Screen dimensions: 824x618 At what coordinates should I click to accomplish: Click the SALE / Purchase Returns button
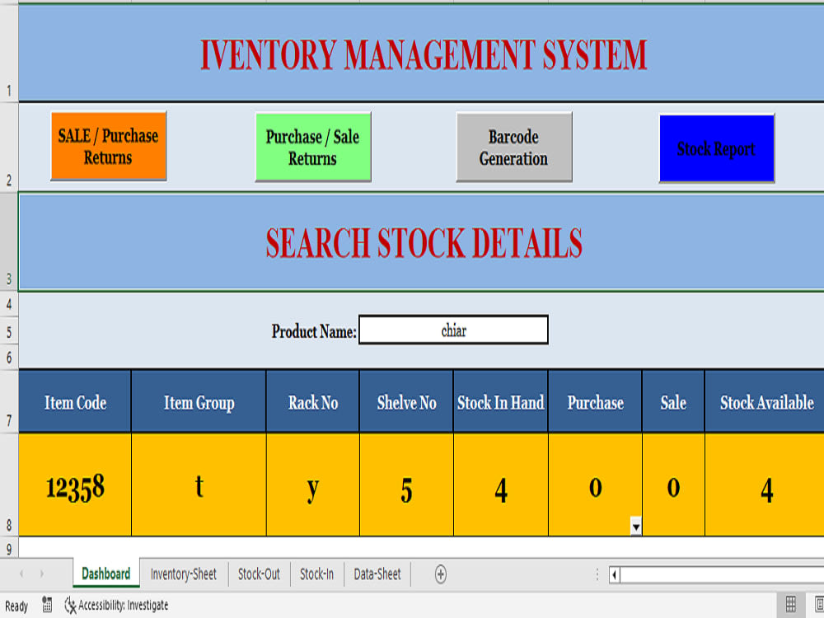(x=108, y=145)
